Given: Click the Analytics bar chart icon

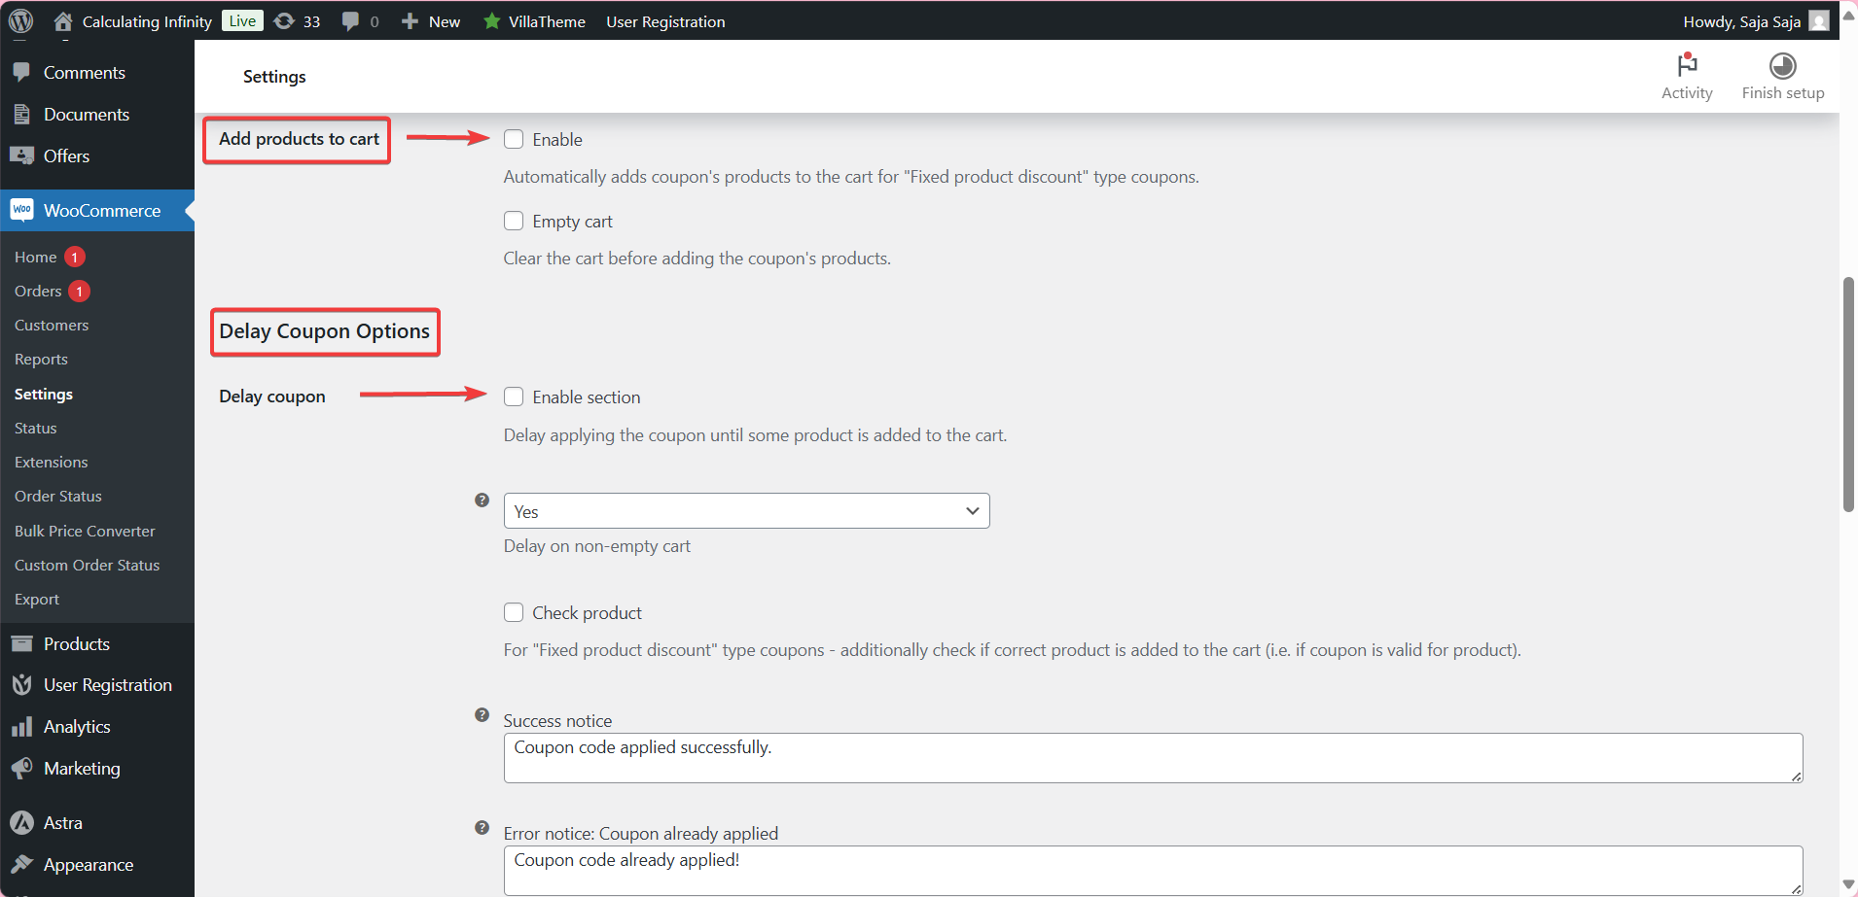Looking at the screenshot, I should coord(21,727).
